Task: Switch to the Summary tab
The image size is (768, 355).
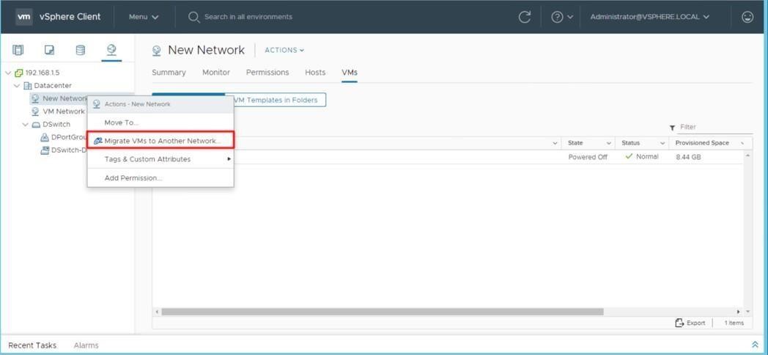Action: 169,73
